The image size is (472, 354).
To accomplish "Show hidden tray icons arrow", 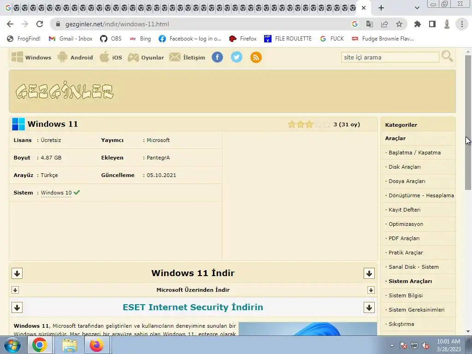I will [x=392, y=346].
